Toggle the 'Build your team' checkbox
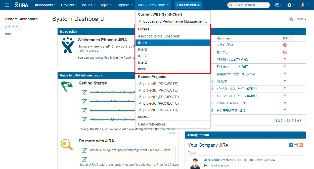Viewport: 314px width, 169px height. (84, 110)
